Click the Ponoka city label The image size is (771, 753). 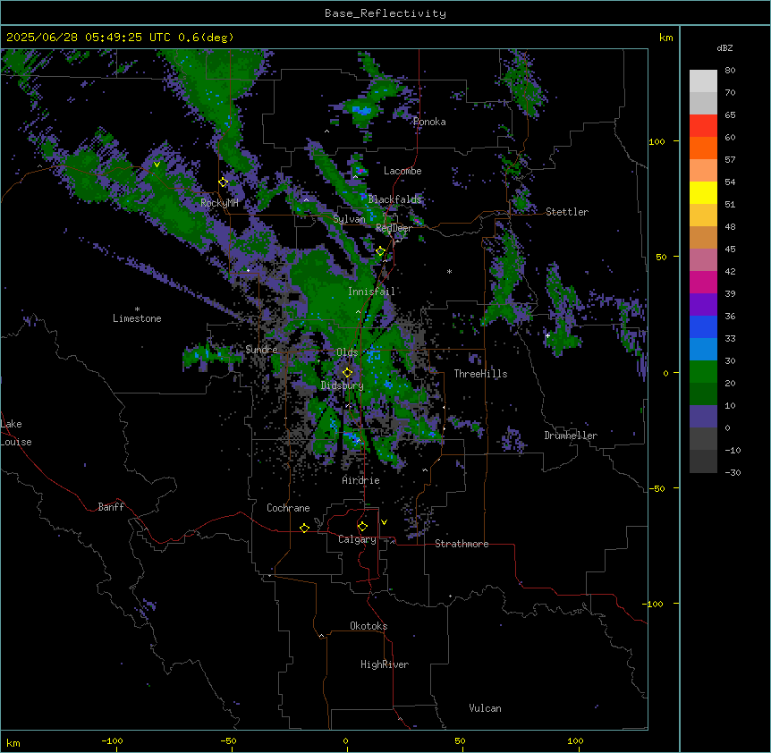(x=429, y=122)
